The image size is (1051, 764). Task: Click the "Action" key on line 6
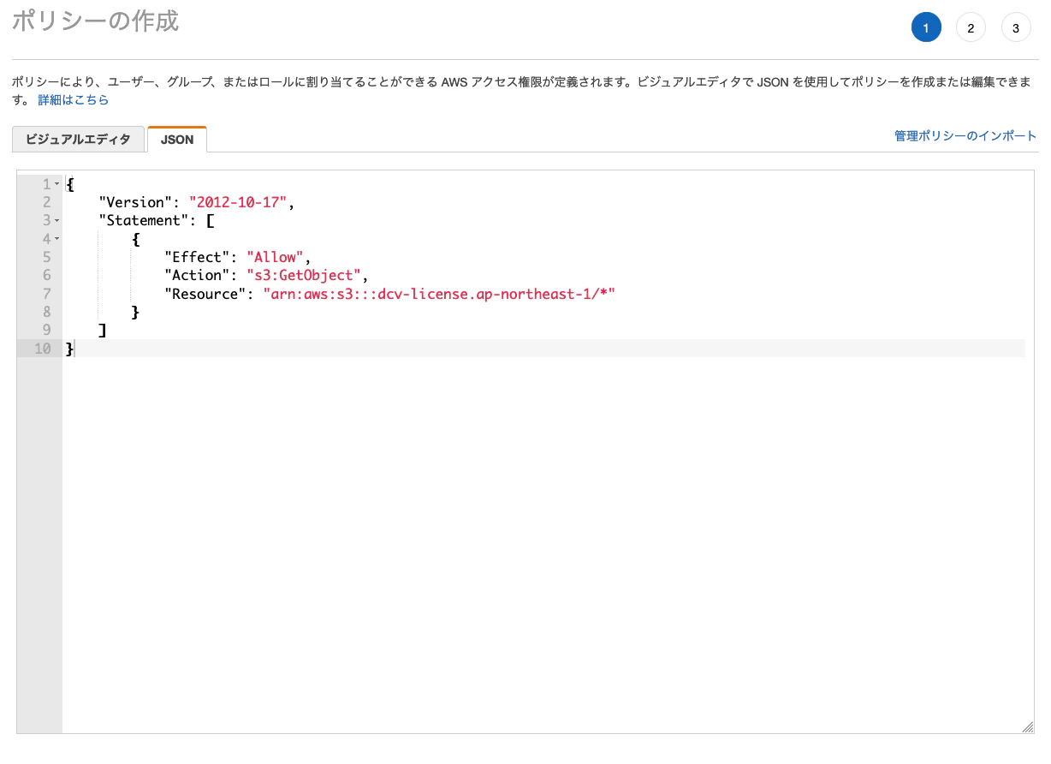[197, 275]
